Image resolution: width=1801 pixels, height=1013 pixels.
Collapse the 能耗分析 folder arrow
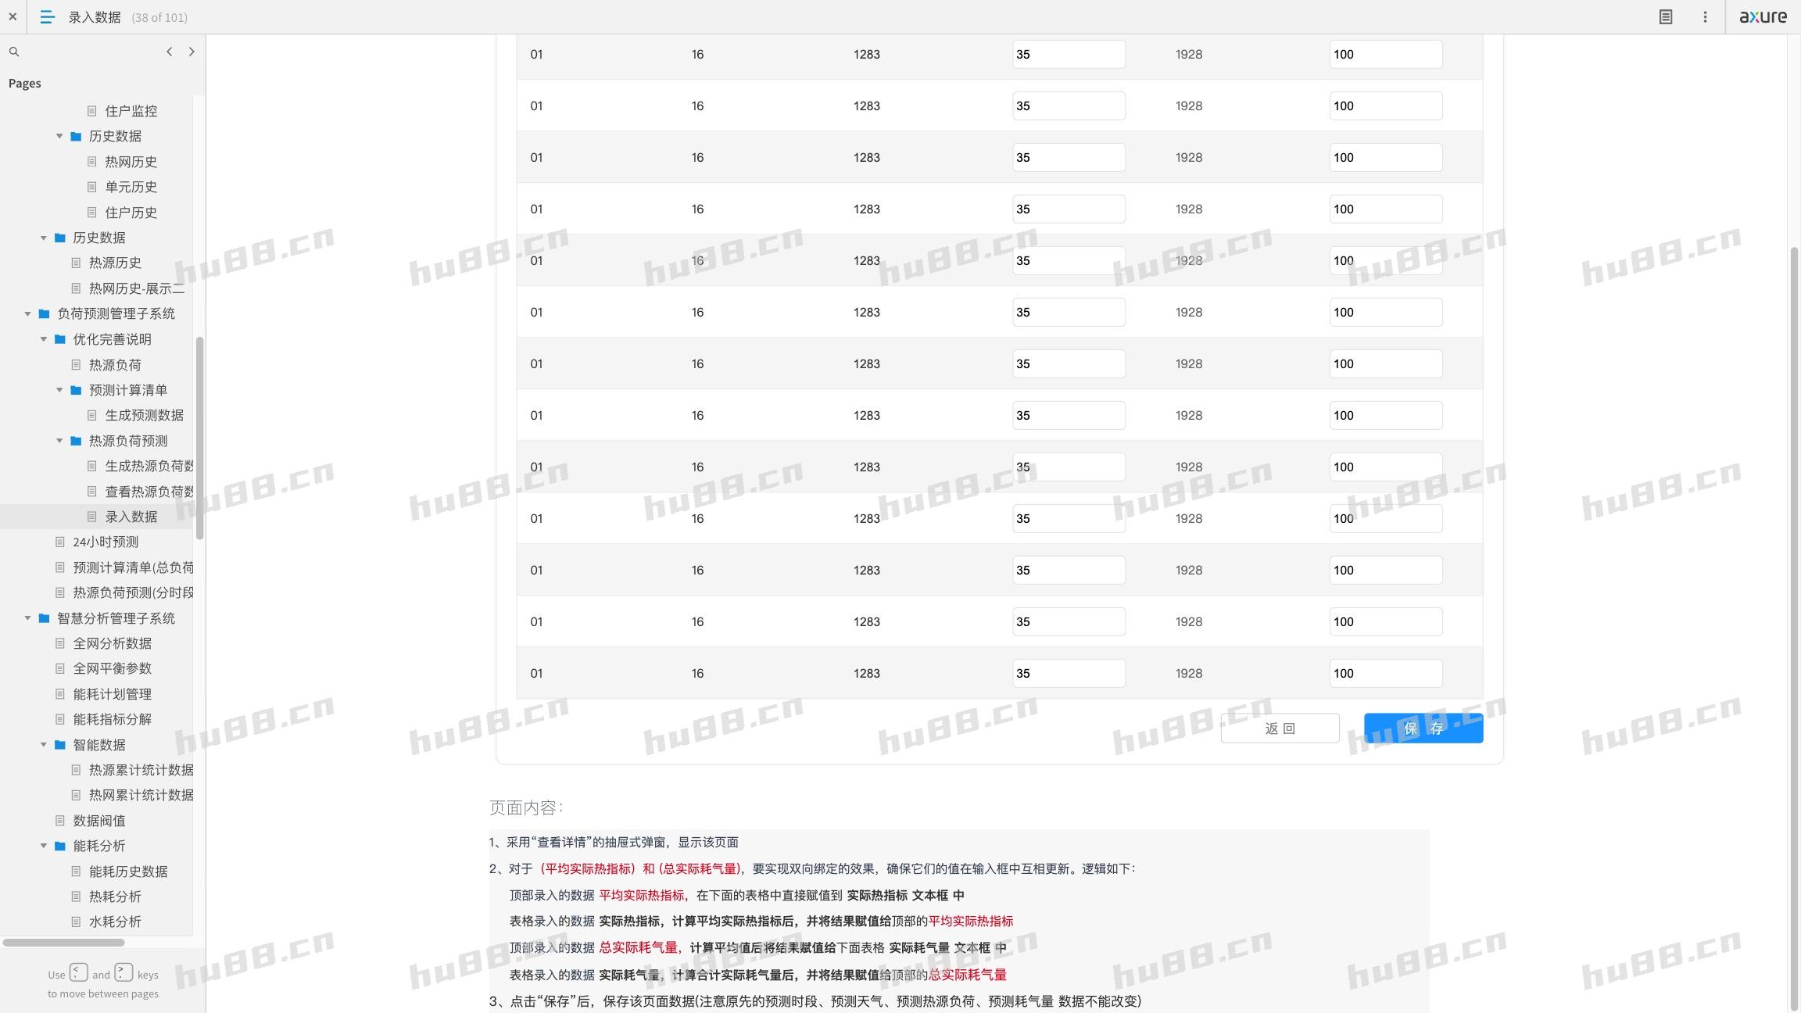pyautogui.click(x=44, y=846)
